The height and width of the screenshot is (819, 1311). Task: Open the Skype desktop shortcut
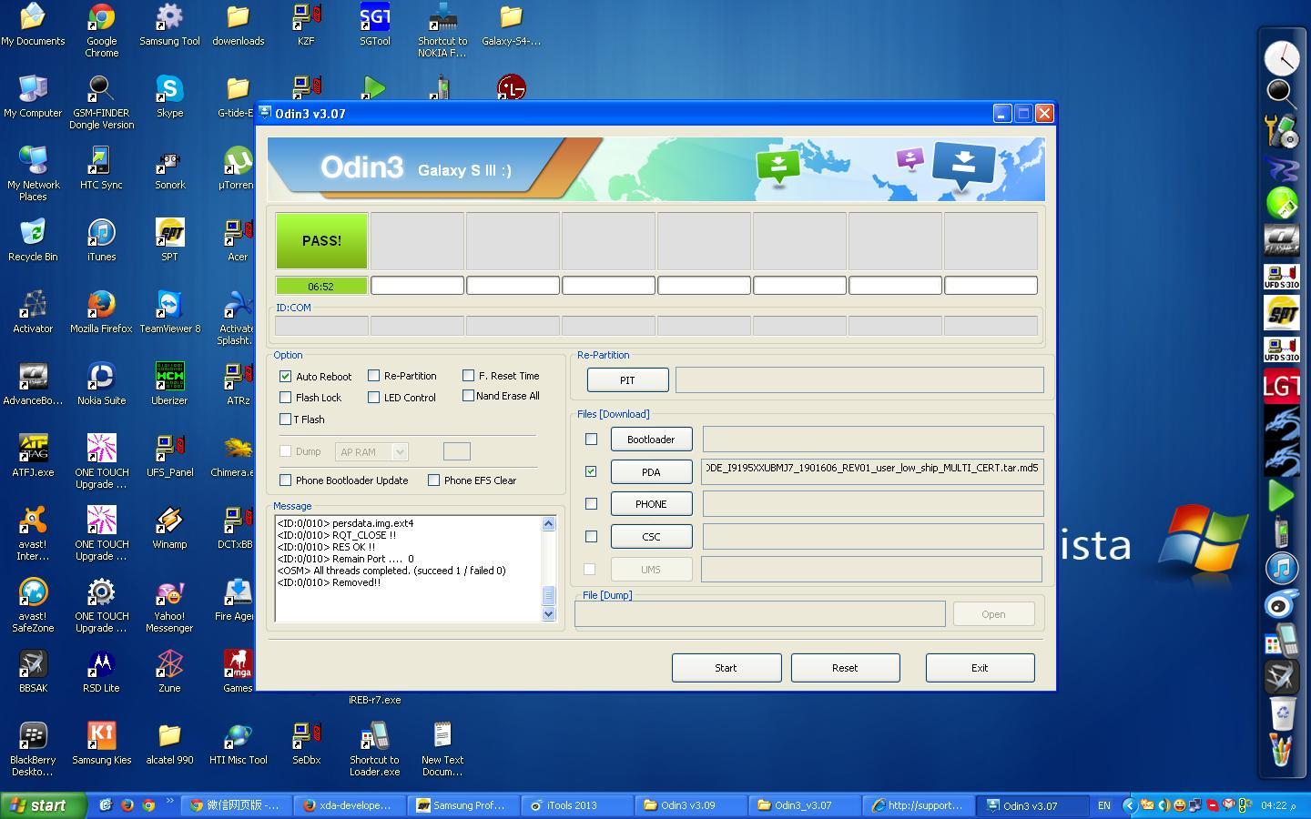click(169, 96)
